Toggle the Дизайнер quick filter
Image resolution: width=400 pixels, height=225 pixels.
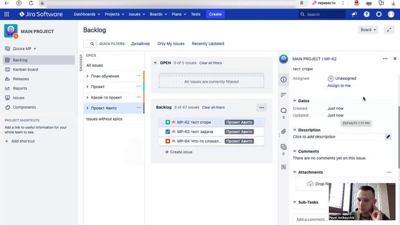pyautogui.click(x=141, y=44)
